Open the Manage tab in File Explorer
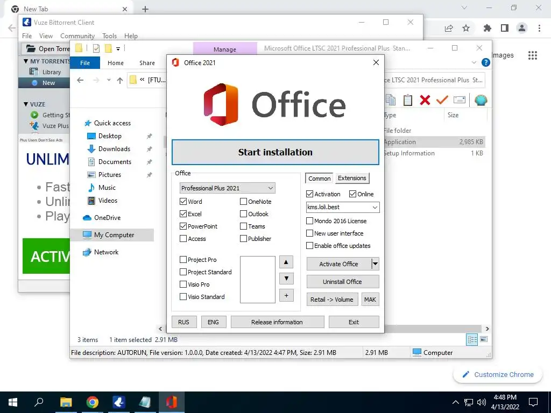The width and height of the screenshot is (551, 413). (225, 49)
